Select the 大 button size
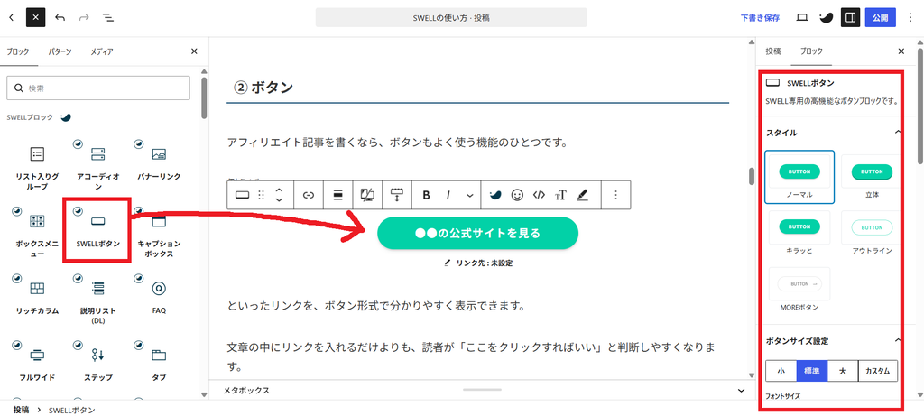Image resolution: width=924 pixels, height=416 pixels. point(843,372)
